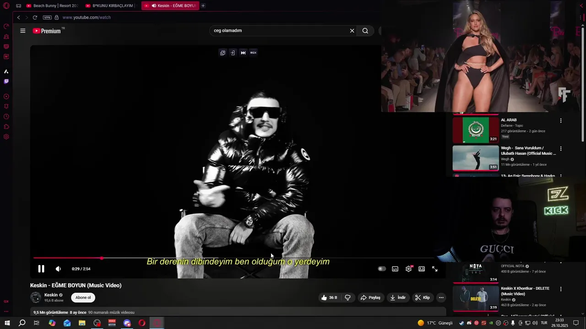Go back with the browser back arrow
The height and width of the screenshot is (329, 586).
tap(18, 17)
